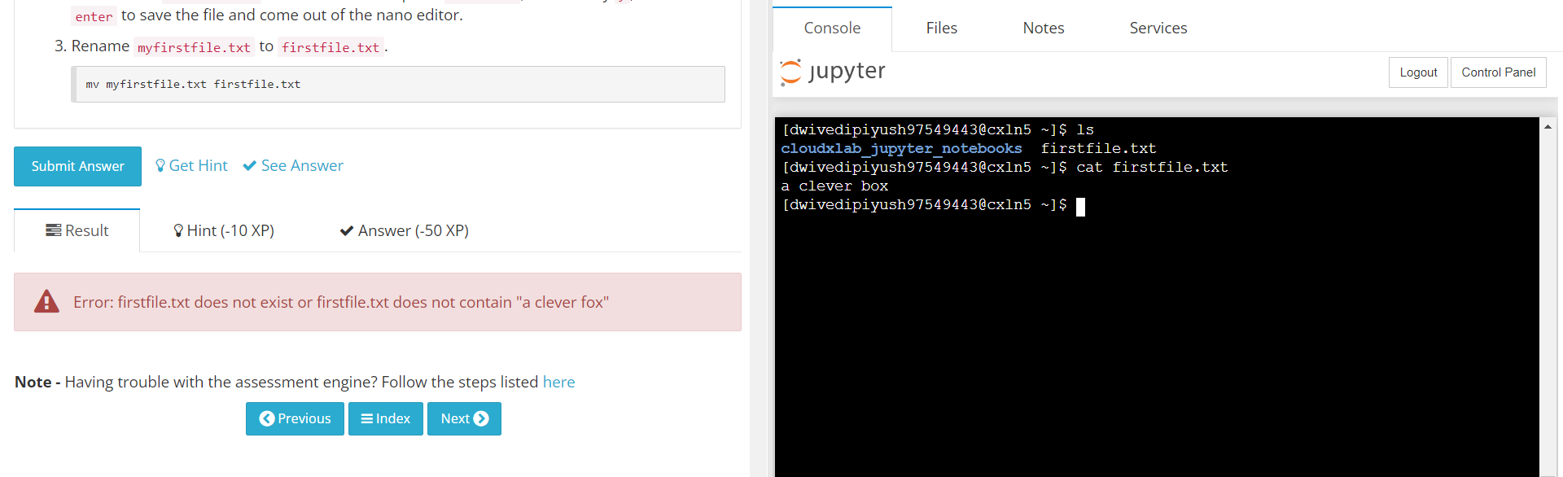The width and height of the screenshot is (1563, 477).
Task: Open the Services tab
Action: click(1158, 28)
